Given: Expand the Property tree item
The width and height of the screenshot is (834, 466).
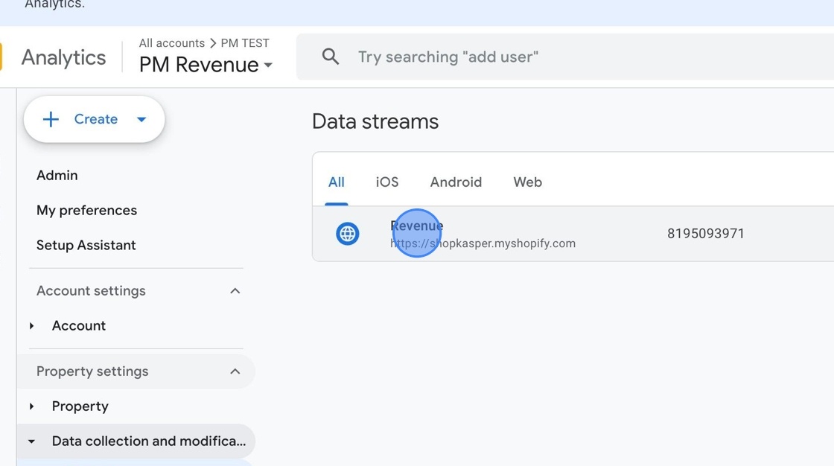Looking at the screenshot, I should 31,406.
